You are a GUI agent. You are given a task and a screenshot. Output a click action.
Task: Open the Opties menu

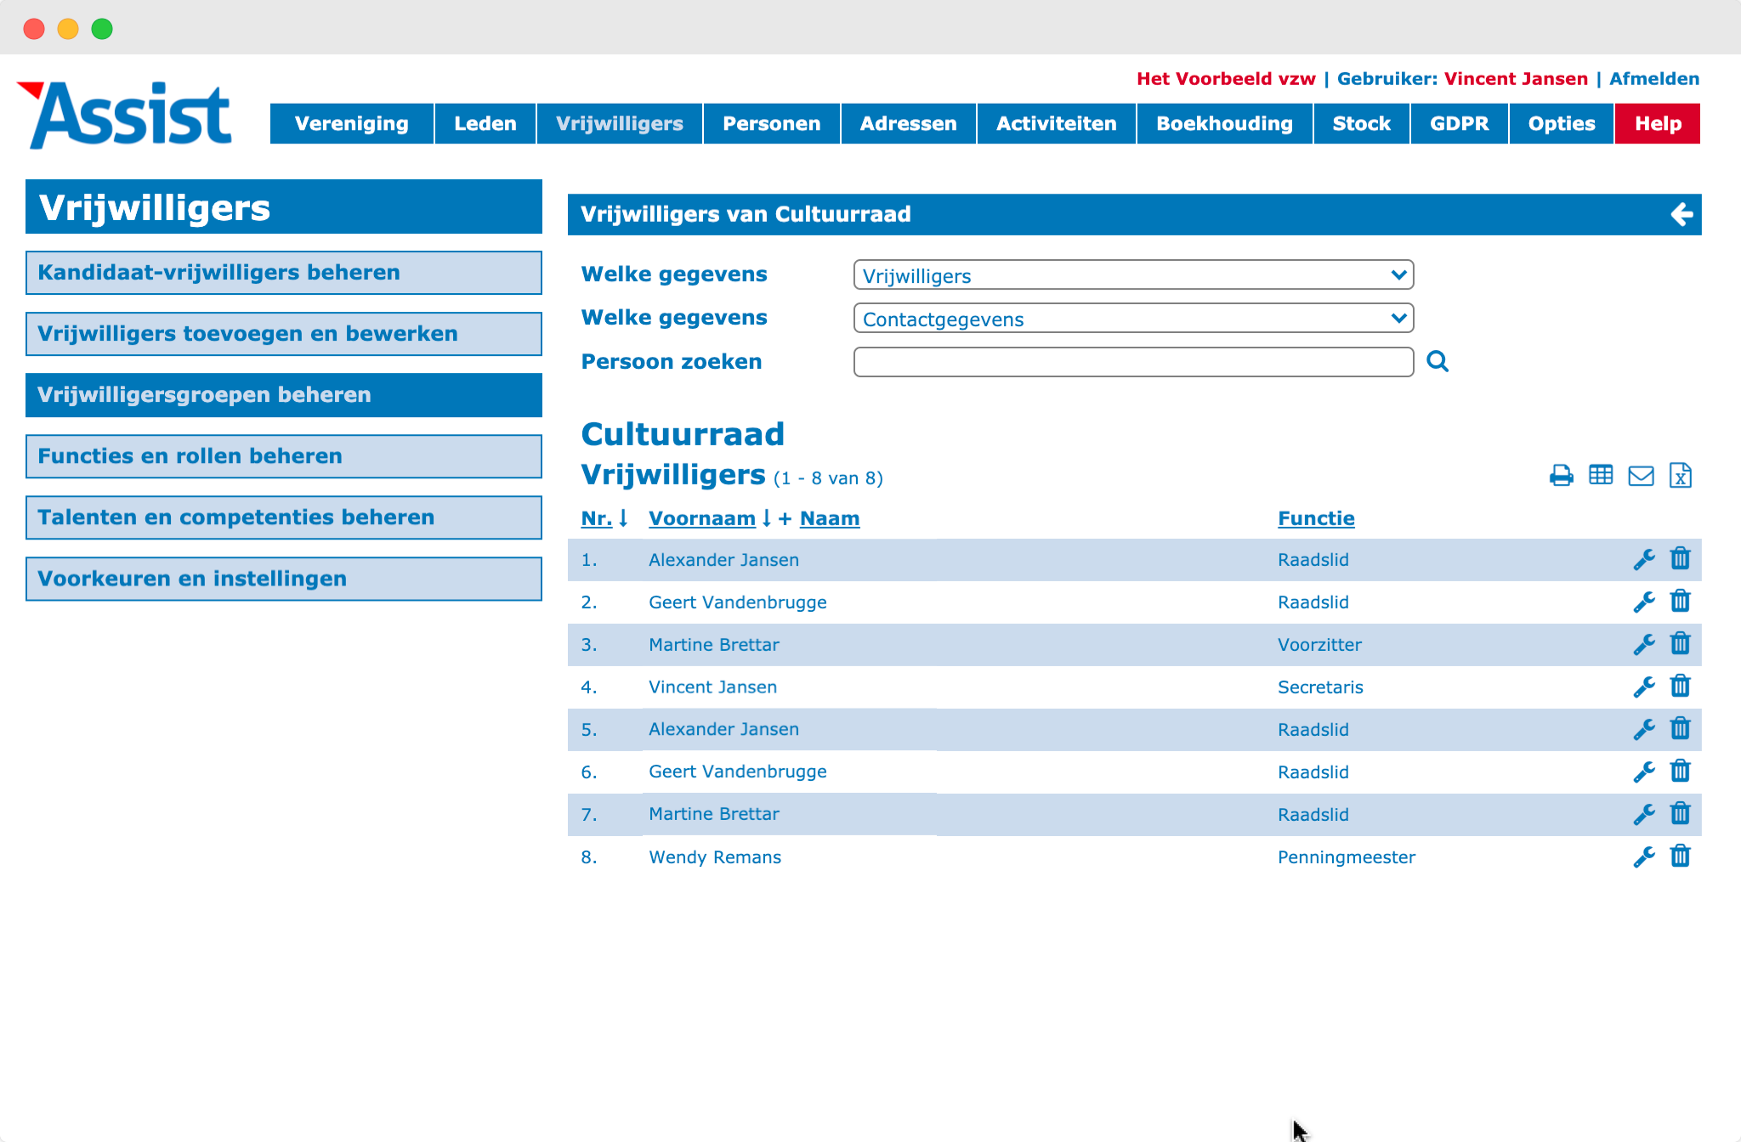(x=1562, y=123)
